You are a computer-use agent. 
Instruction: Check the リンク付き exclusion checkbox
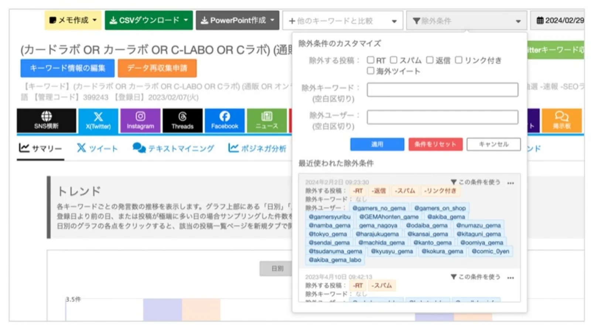(x=458, y=60)
